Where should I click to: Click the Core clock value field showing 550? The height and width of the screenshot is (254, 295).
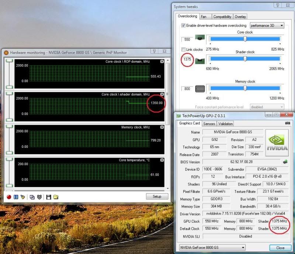click(187, 39)
